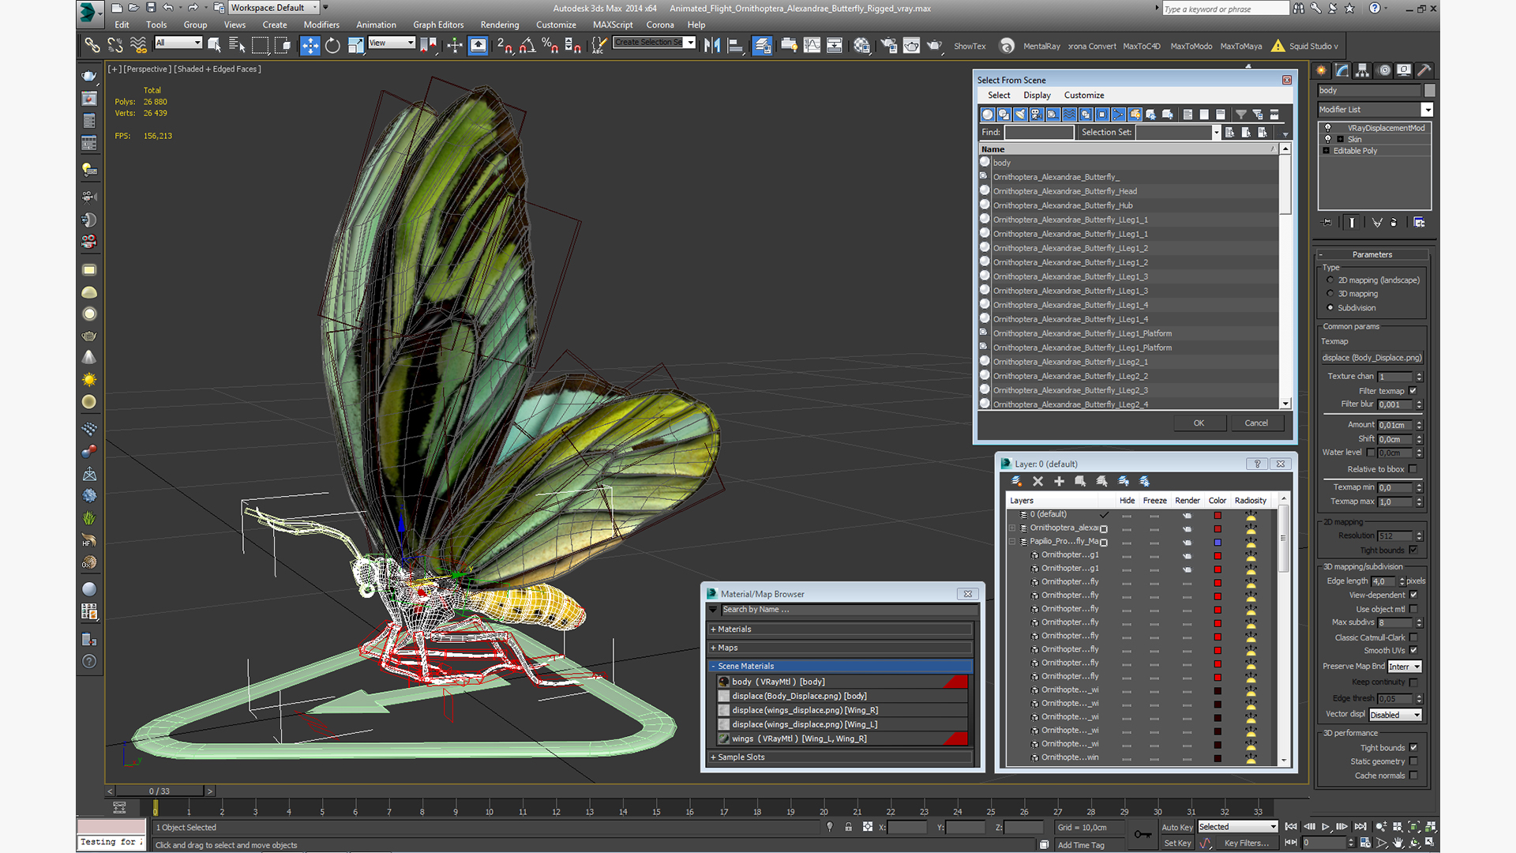Open the Preserve Map Bnd Intern dropdown
The width and height of the screenshot is (1516, 853).
[x=1405, y=667]
